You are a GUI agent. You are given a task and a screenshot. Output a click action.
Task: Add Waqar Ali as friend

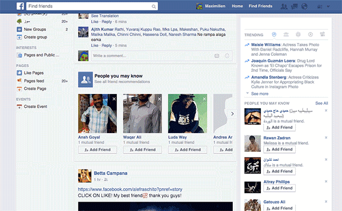click(x=142, y=150)
